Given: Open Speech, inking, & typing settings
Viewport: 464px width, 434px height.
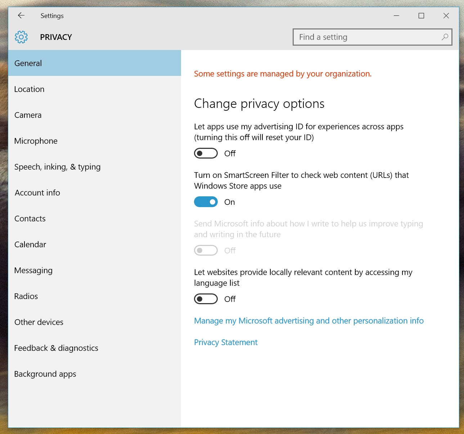Looking at the screenshot, I should 95,167.
